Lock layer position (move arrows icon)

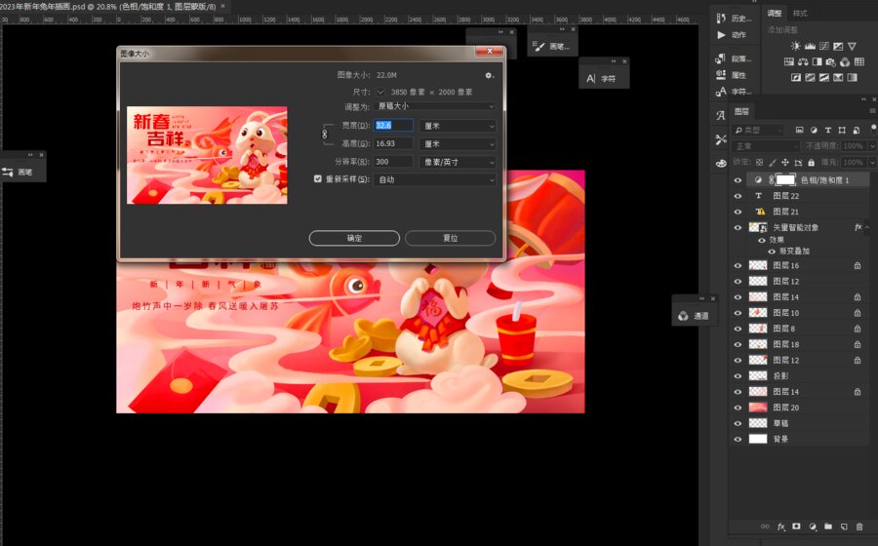[785, 162]
